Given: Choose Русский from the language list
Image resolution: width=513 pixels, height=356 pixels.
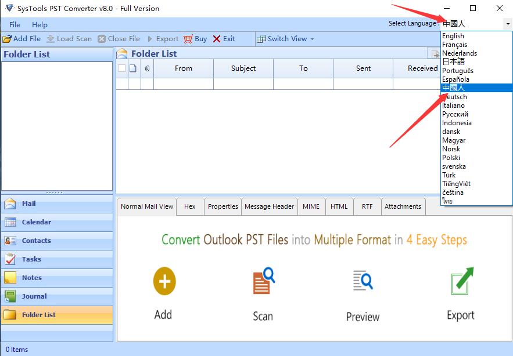Looking at the screenshot, I should pyautogui.click(x=476, y=114).
